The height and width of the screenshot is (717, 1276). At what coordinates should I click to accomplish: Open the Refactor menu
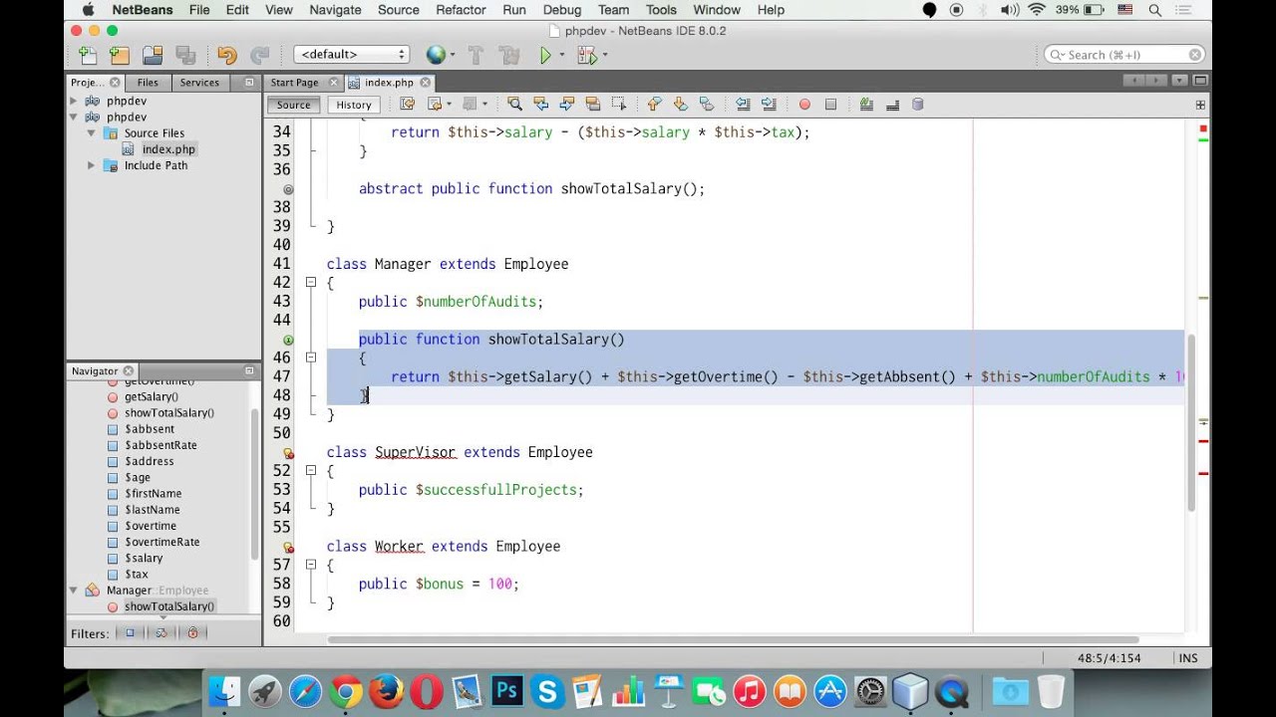[461, 10]
